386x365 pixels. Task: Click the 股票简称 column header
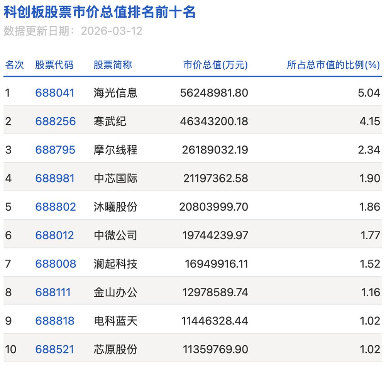[x=112, y=65]
